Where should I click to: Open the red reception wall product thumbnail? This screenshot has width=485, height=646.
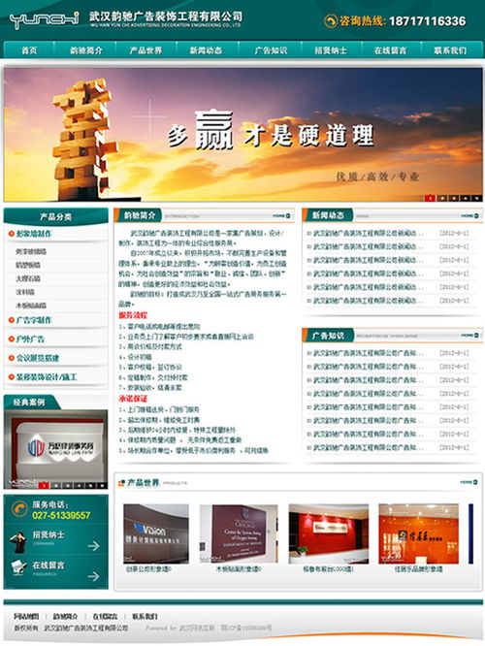(x=329, y=533)
